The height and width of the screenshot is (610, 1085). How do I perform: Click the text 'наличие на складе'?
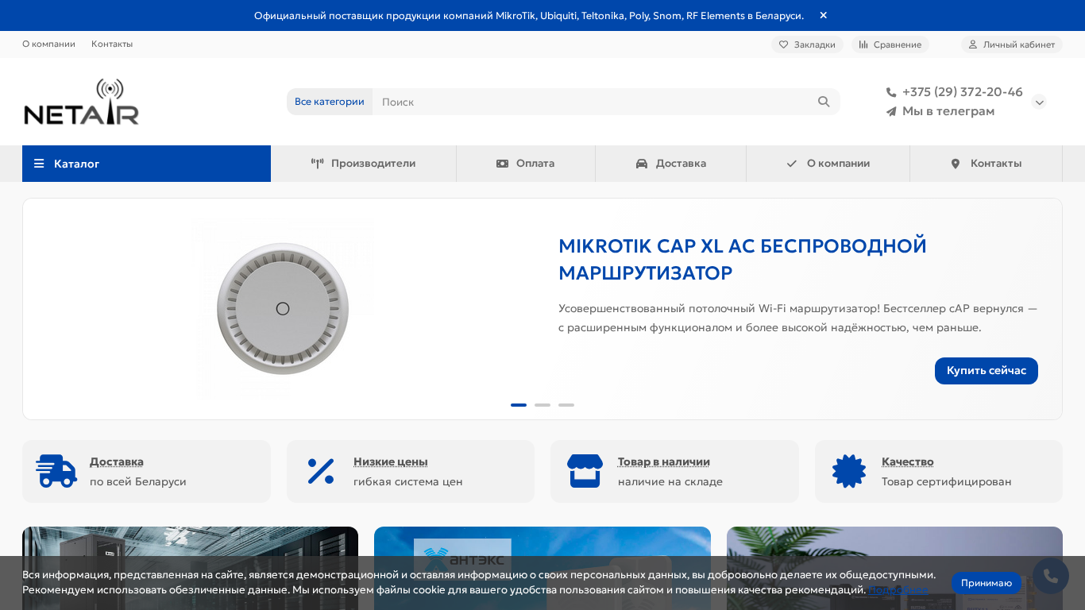click(670, 481)
